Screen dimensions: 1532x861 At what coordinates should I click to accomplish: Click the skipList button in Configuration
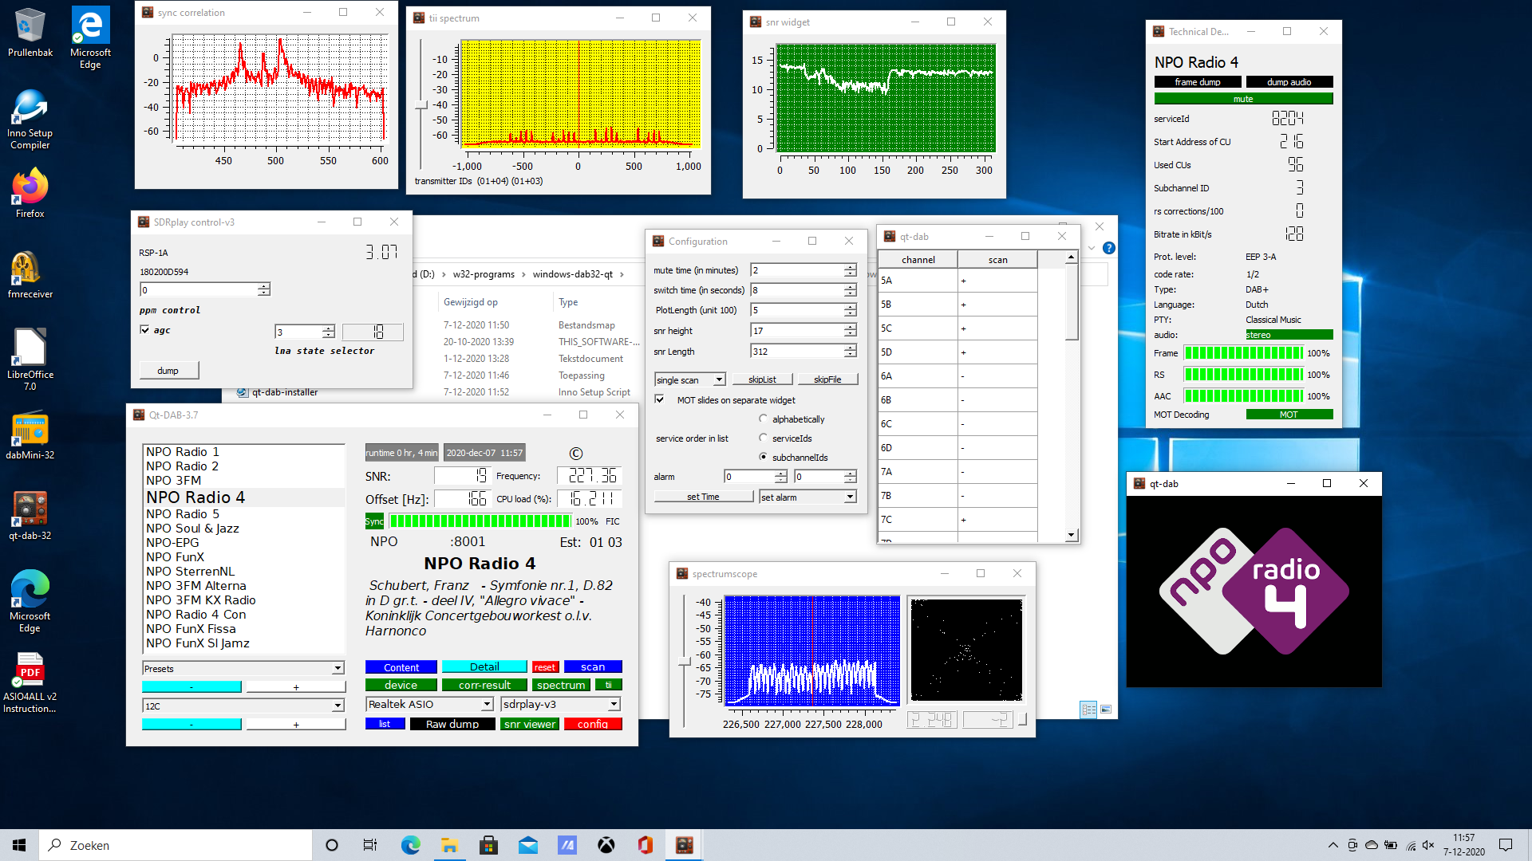pyautogui.click(x=762, y=379)
